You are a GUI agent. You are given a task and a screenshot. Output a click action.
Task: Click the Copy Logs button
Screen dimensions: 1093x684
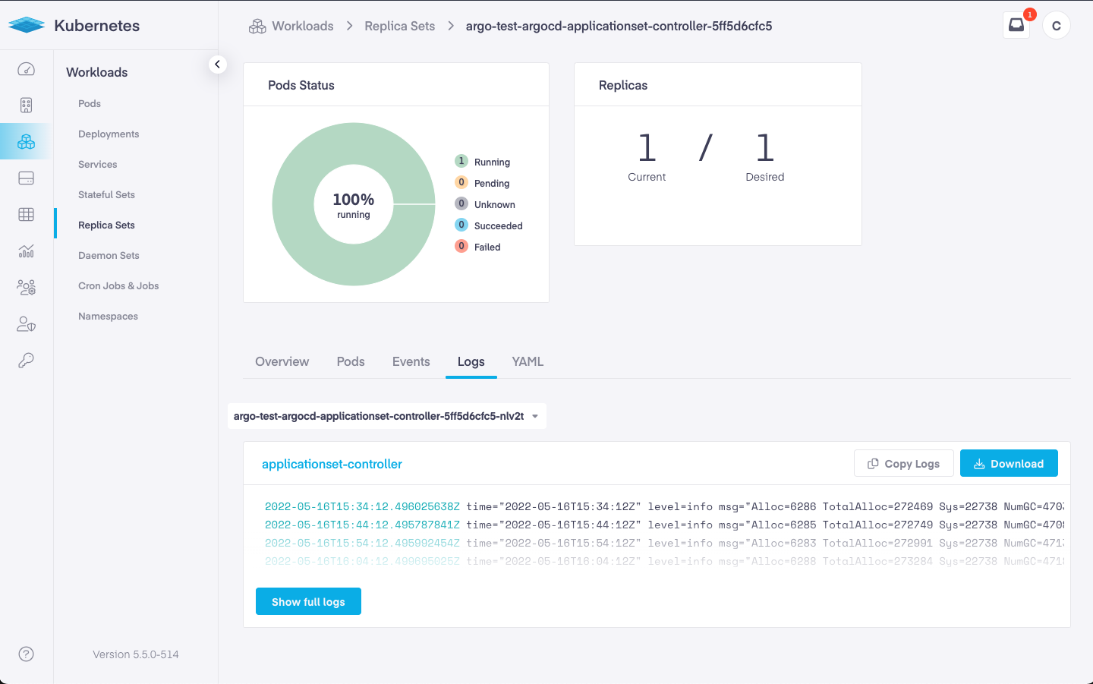903,464
